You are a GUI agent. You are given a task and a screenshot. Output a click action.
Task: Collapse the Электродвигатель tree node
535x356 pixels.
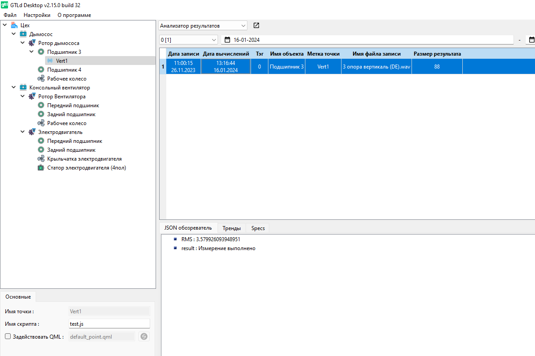tap(23, 132)
